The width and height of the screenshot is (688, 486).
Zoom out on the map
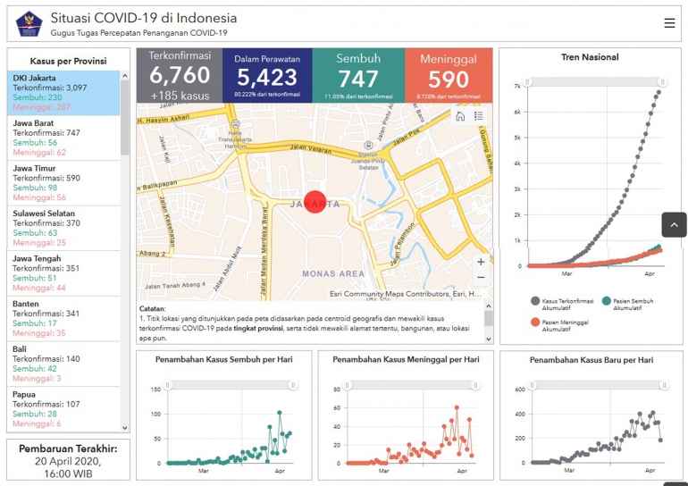pyautogui.click(x=481, y=278)
